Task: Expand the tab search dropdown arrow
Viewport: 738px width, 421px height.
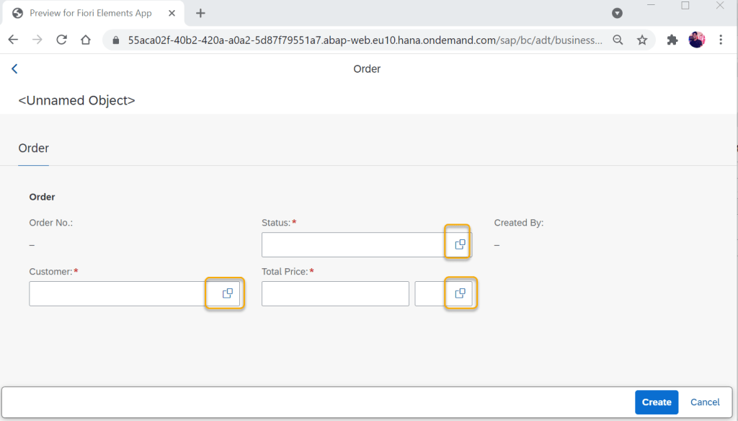Action: 617,13
